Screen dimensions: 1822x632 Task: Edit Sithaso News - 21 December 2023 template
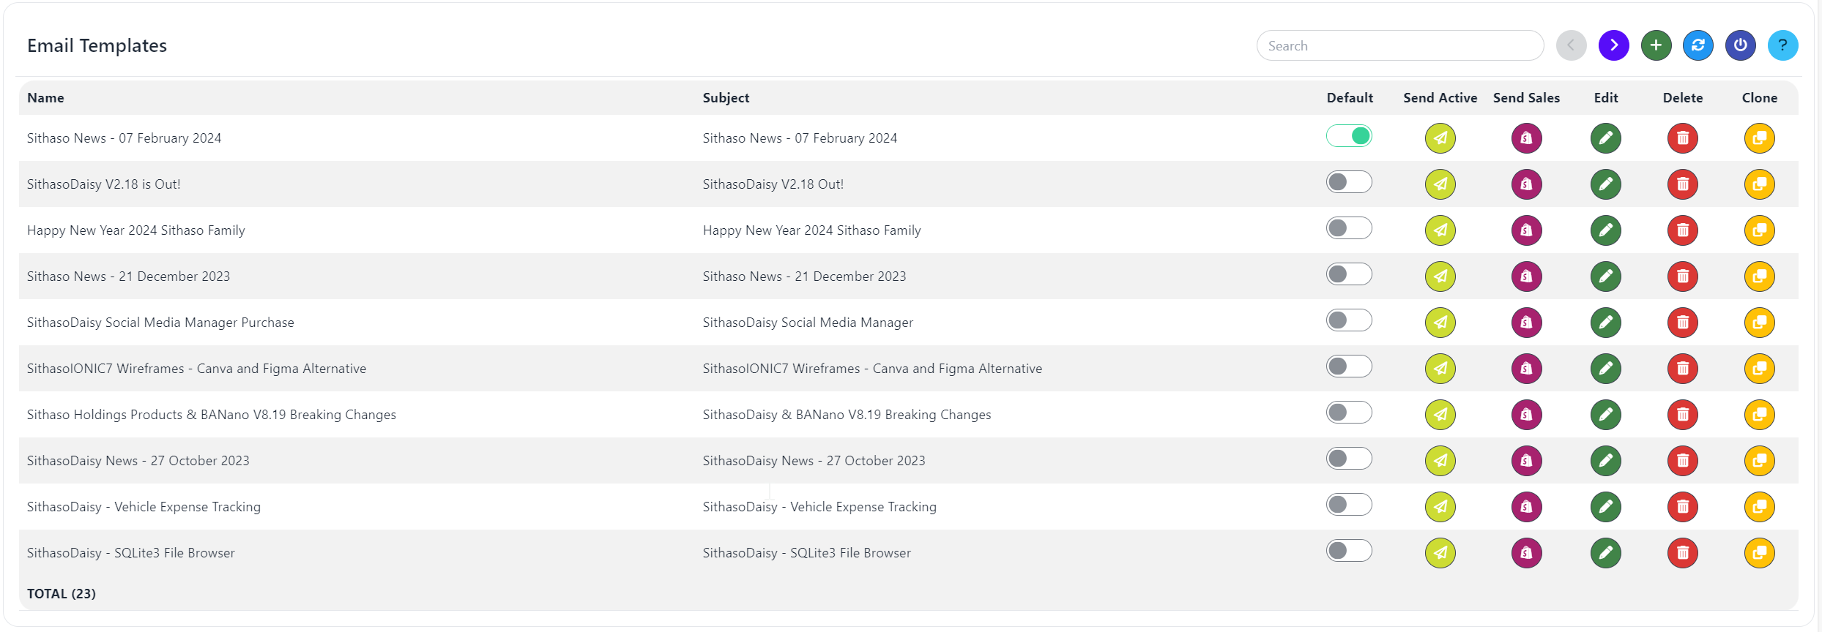click(x=1605, y=276)
